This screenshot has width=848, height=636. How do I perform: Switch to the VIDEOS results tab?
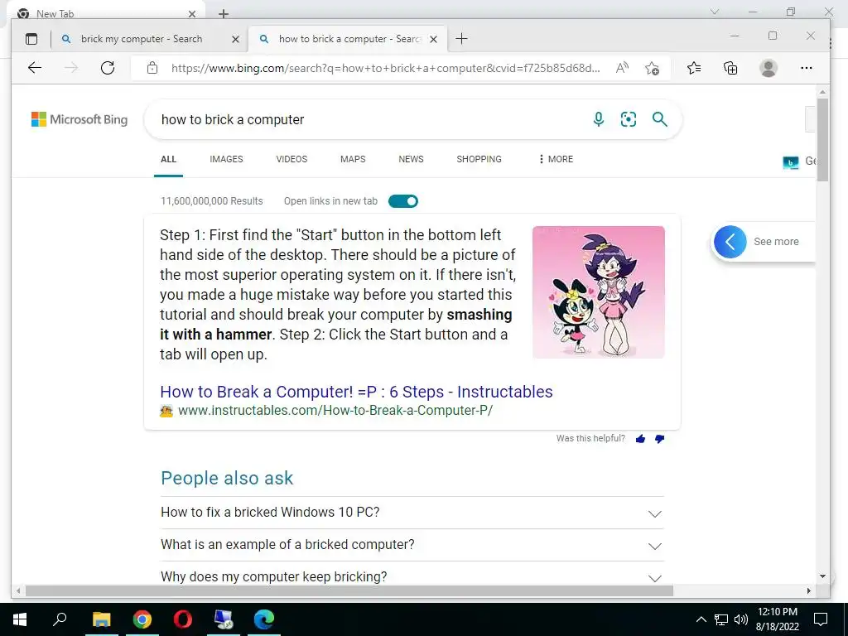291,159
